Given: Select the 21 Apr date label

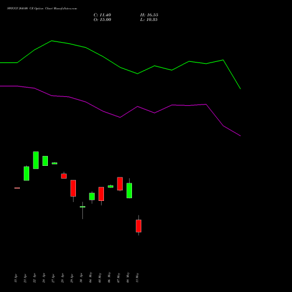Looking at the screenshot, I should tap(25, 278).
